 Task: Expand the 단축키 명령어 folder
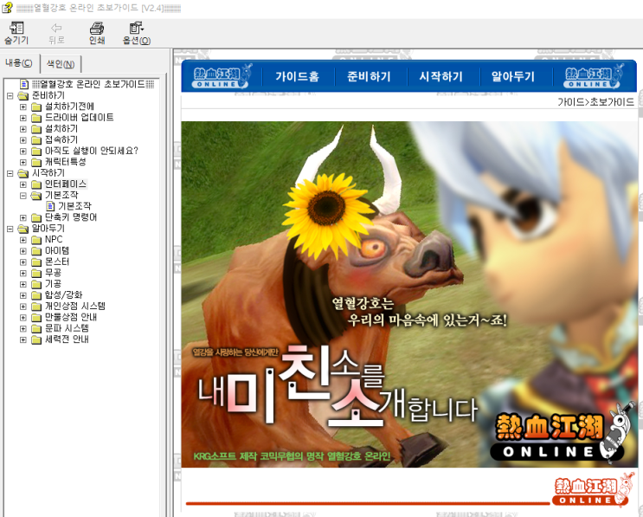23,217
